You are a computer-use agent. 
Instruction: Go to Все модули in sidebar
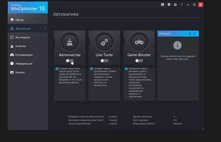(22, 37)
